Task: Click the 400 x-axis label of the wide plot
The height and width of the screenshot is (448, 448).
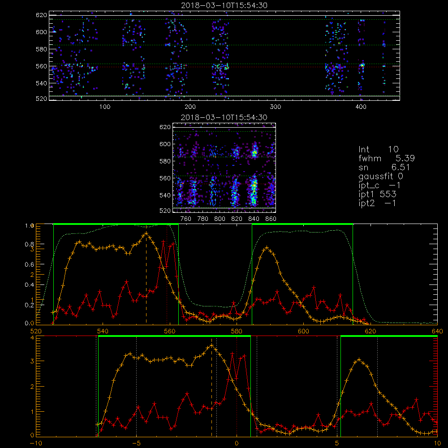Action: [x=361, y=107]
